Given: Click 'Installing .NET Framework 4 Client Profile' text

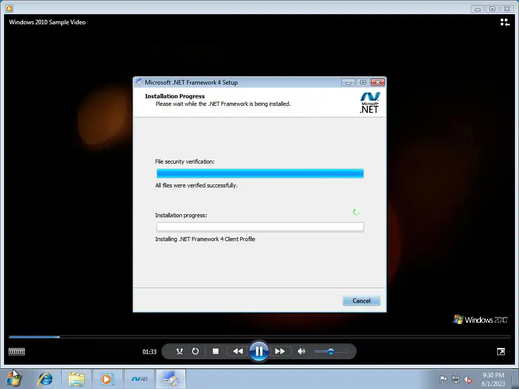Looking at the screenshot, I should click(x=205, y=239).
